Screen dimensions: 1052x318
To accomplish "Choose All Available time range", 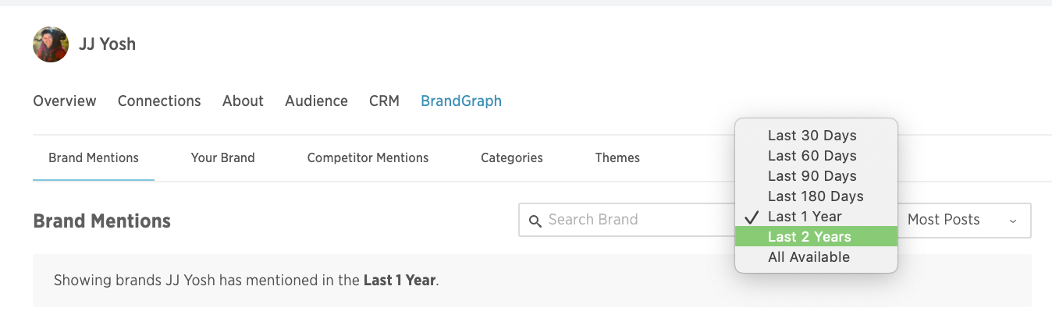I will pos(816,257).
